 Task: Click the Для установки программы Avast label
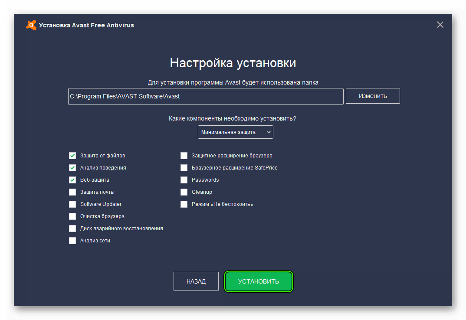pyautogui.click(x=233, y=82)
